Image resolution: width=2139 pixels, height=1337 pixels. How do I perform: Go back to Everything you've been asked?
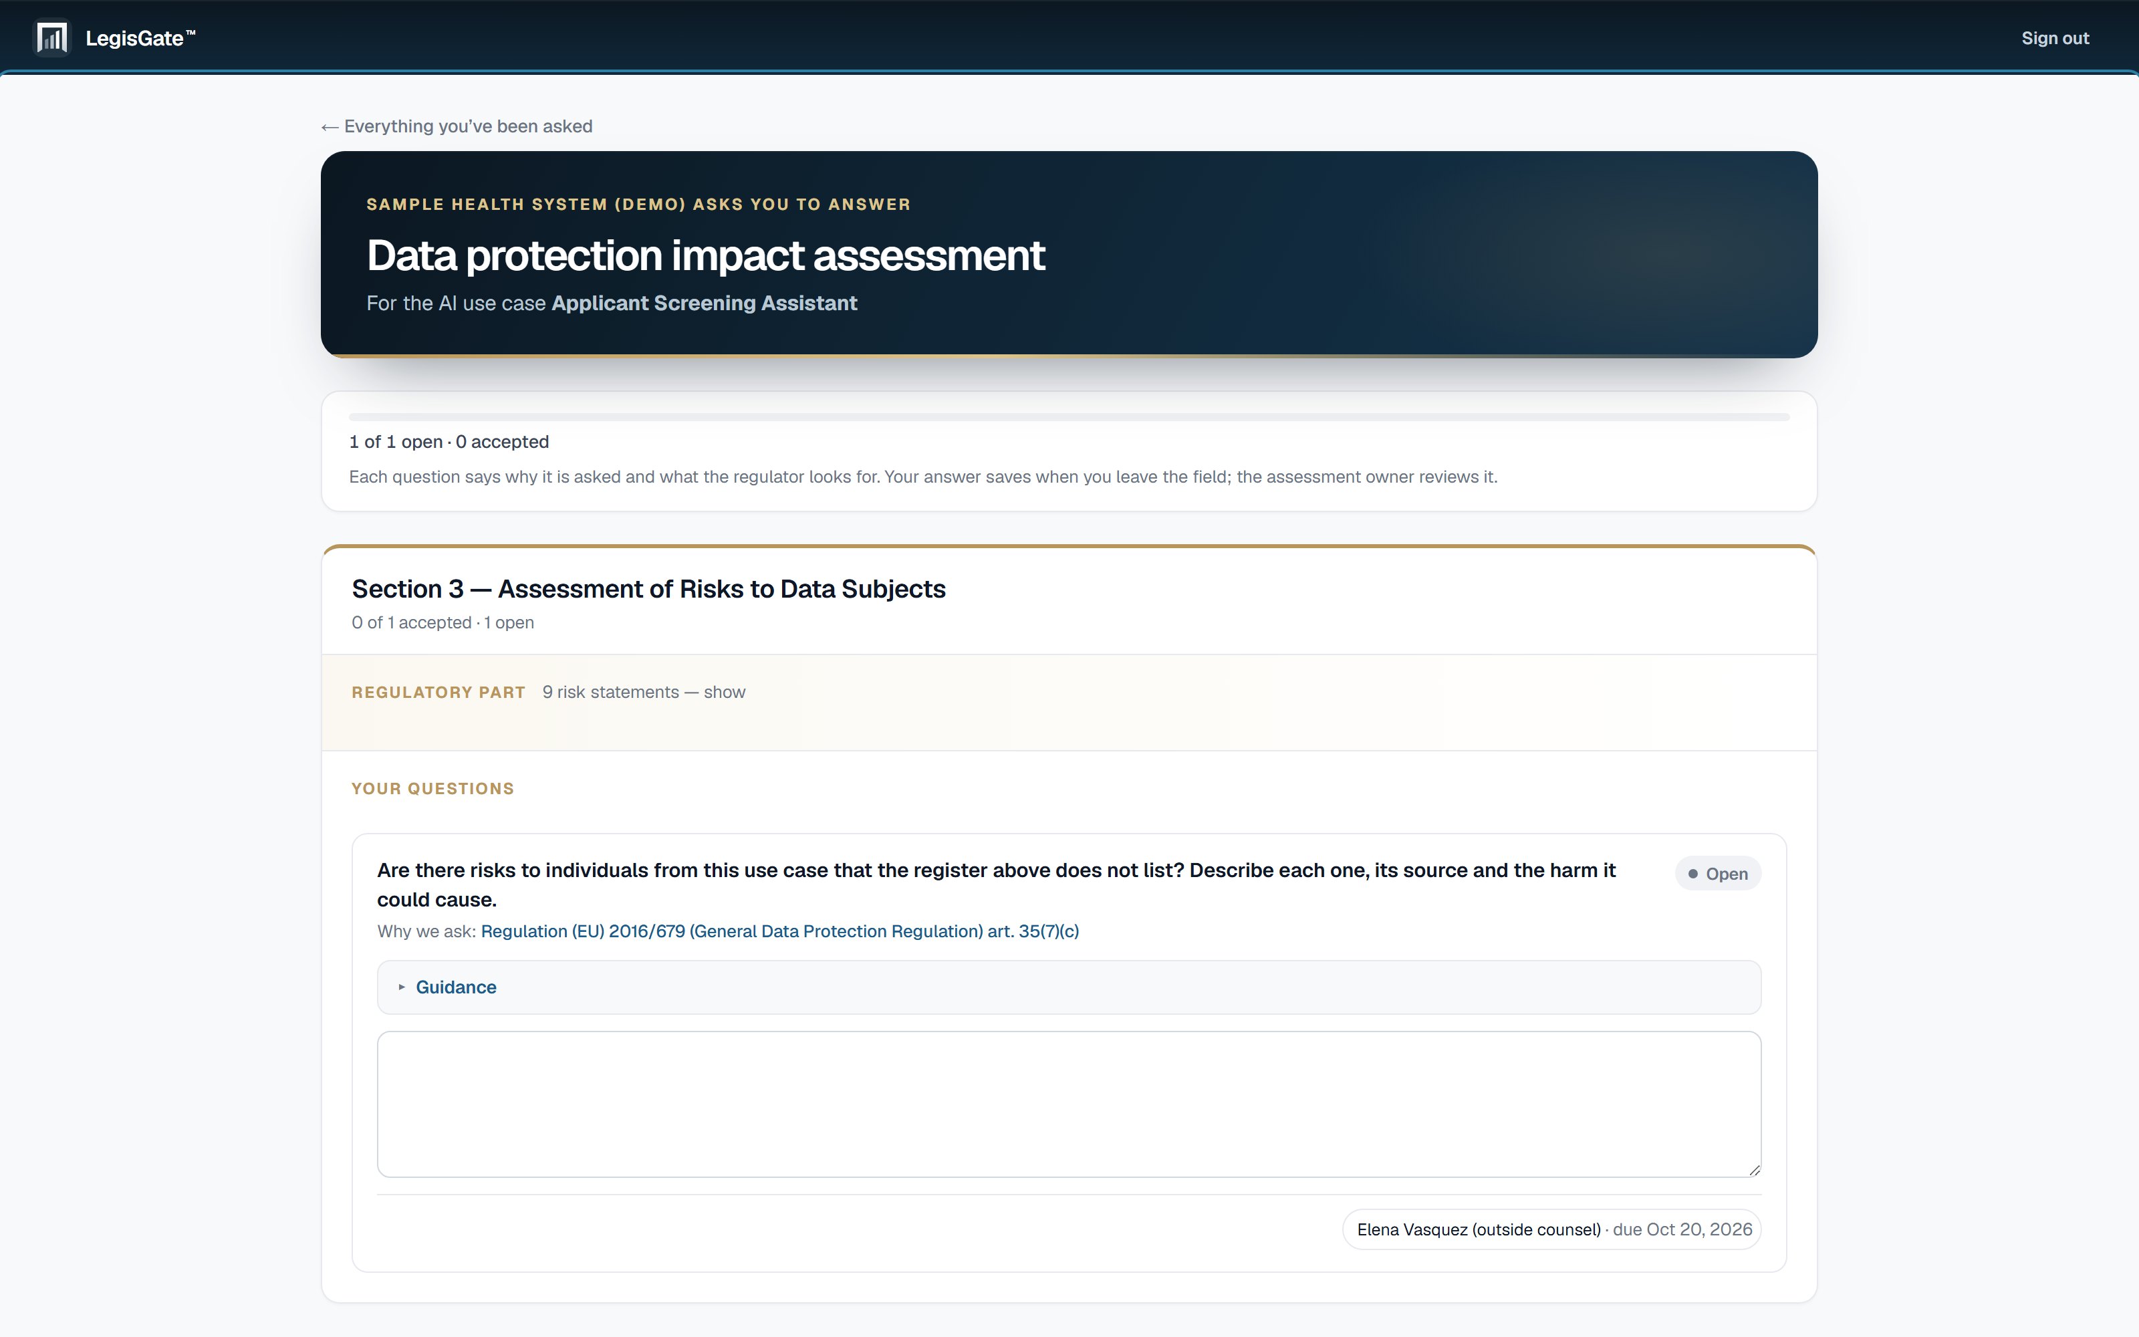click(457, 126)
